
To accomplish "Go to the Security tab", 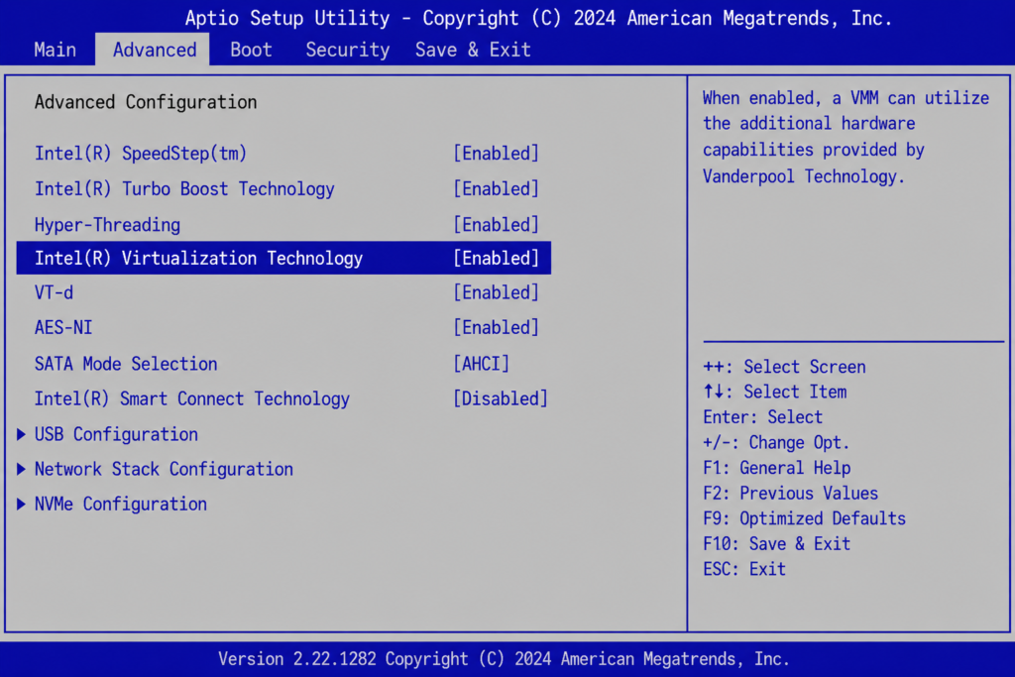I will pyautogui.click(x=348, y=50).
